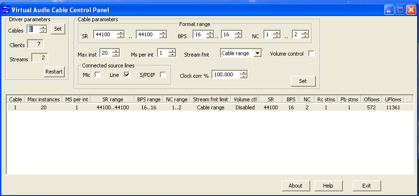Click the Max instances column header
The height and width of the screenshot is (196, 419).
click(x=44, y=99)
